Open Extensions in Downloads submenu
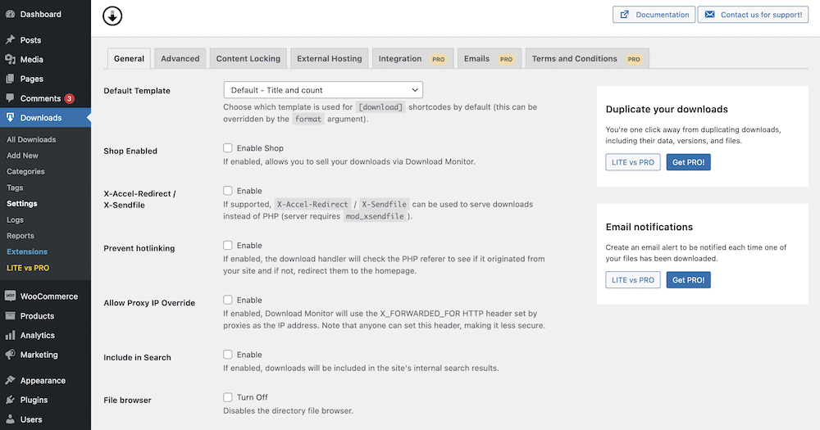 (x=27, y=251)
